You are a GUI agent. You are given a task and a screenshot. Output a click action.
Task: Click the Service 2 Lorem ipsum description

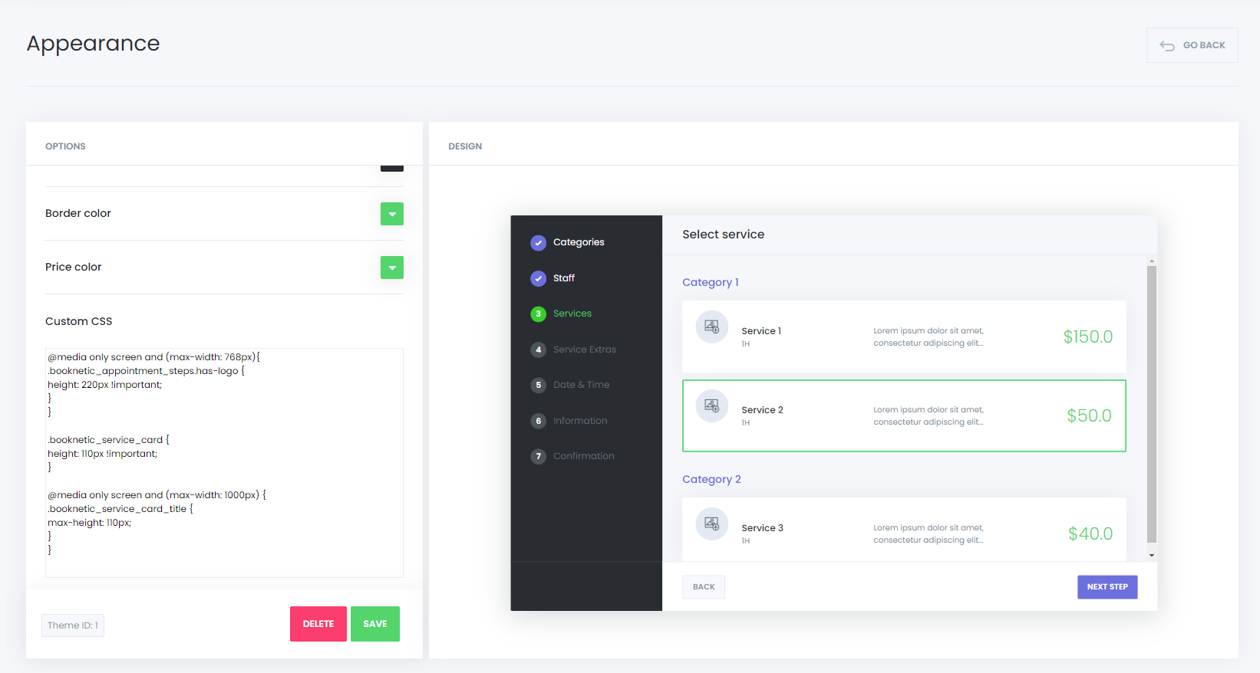click(929, 416)
